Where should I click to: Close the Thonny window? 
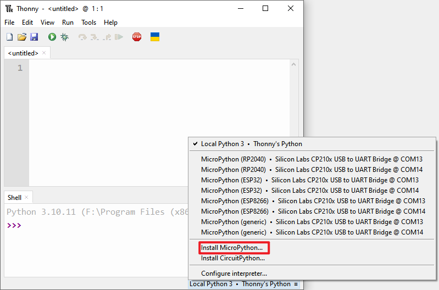(291, 9)
